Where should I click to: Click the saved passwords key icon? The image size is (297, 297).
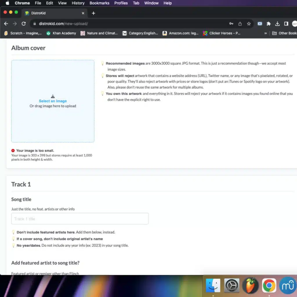click(231, 24)
